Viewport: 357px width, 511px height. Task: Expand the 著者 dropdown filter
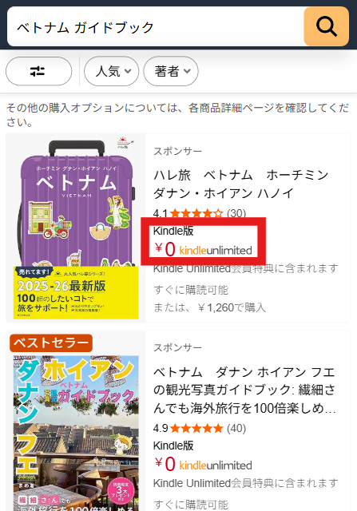pyautogui.click(x=171, y=71)
